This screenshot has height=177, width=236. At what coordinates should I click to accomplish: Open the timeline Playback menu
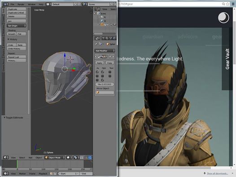(43, 174)
